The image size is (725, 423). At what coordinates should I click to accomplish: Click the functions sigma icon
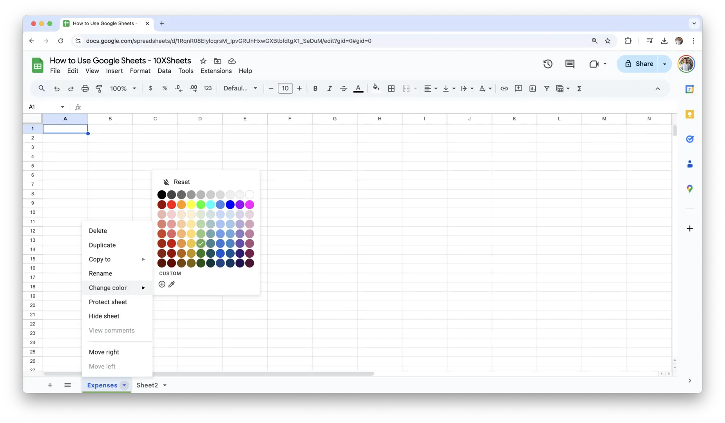tap(579, 89)
